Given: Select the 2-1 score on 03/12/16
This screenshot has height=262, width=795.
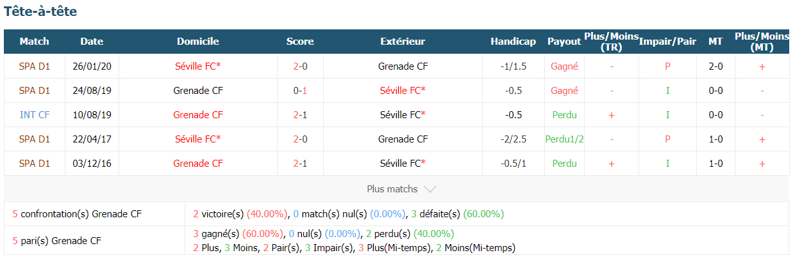Looking at the screenshot, I should click(300, 163).
